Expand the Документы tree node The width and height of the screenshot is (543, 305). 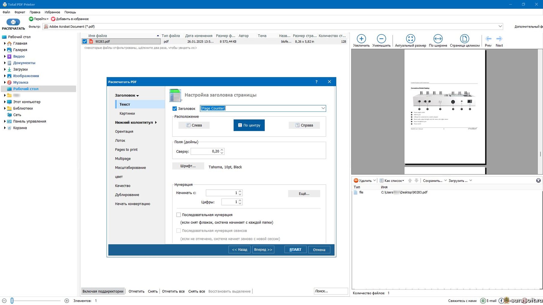tap(5, 63)
